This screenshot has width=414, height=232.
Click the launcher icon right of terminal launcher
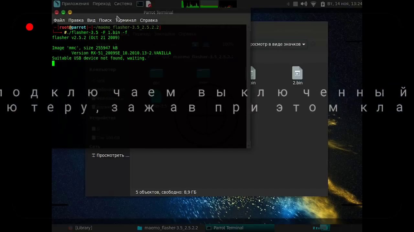click(148, 4)
